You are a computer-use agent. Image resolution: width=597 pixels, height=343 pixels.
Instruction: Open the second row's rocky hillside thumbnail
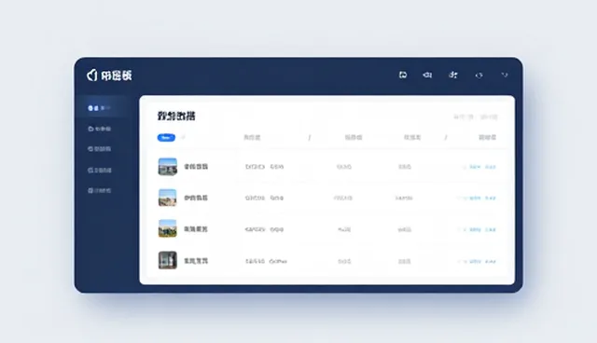tap(168, 198)
